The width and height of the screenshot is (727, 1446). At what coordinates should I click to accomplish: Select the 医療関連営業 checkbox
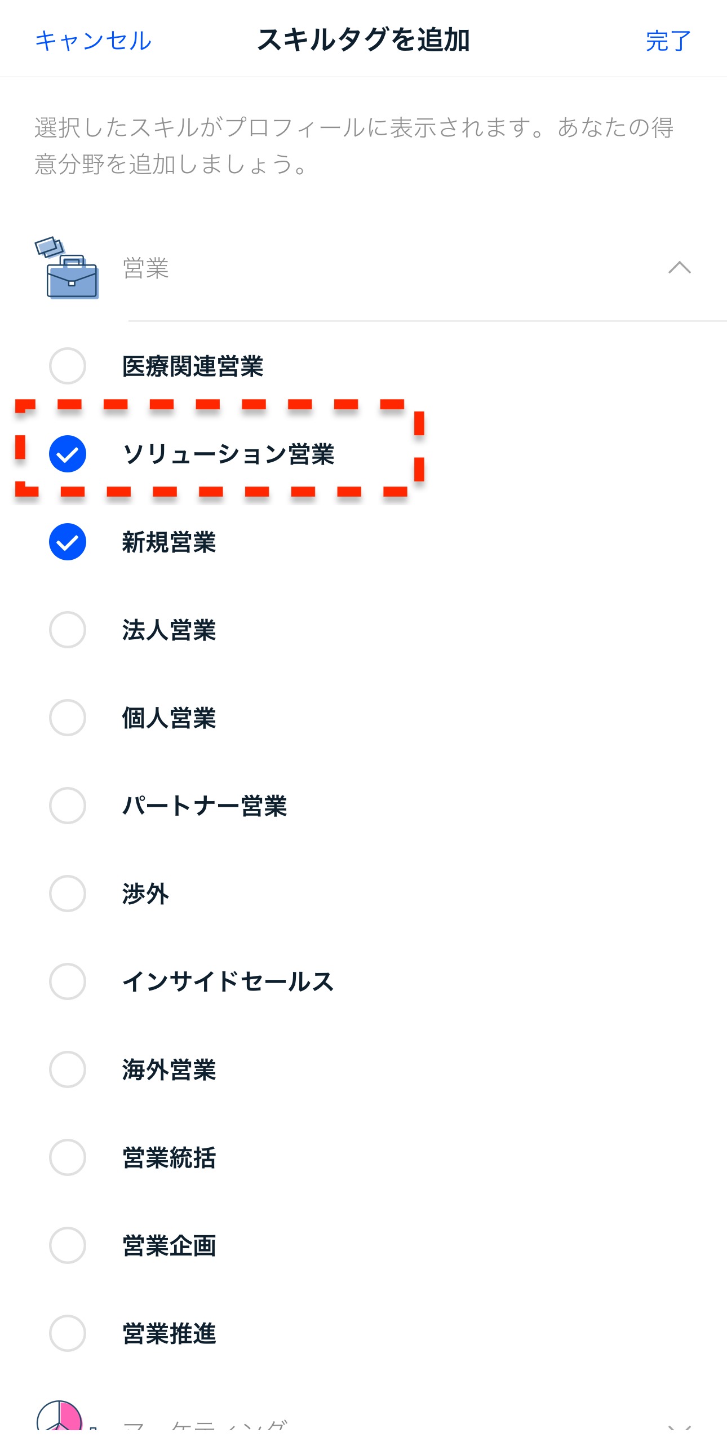68,366
